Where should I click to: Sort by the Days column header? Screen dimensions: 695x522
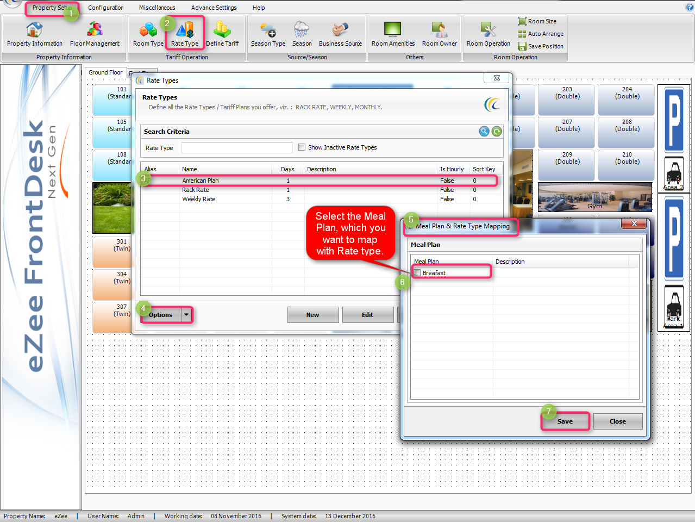287,169
